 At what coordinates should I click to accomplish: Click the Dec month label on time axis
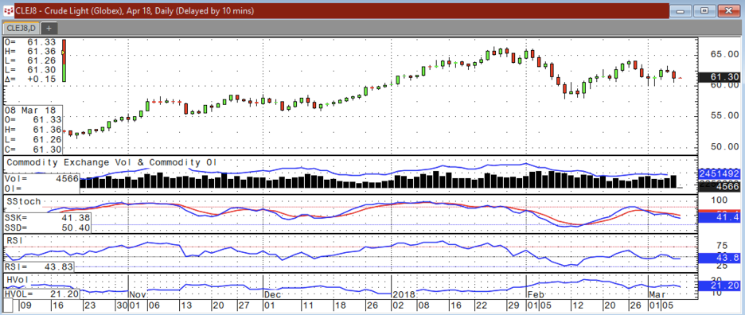[273, 294]
